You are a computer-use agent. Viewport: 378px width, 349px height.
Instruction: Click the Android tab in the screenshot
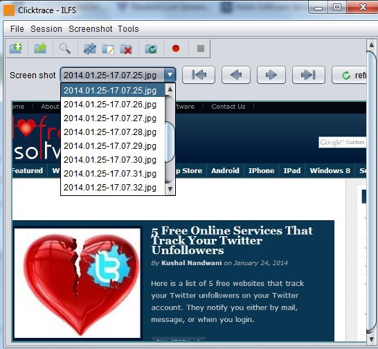pyautogui.click(x=225, y=171)
